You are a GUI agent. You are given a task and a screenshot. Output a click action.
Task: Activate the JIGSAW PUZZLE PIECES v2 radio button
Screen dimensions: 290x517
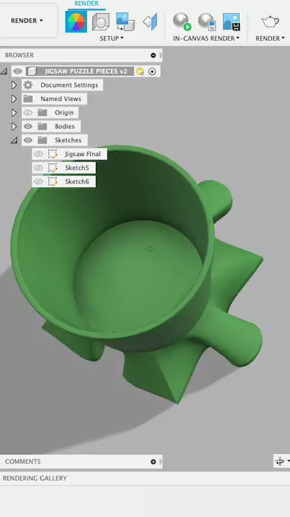pos(152,71)
